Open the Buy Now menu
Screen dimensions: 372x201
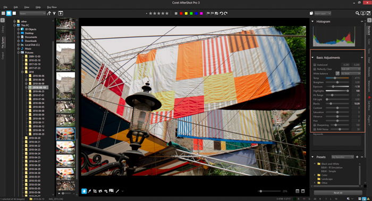[52, 7]
